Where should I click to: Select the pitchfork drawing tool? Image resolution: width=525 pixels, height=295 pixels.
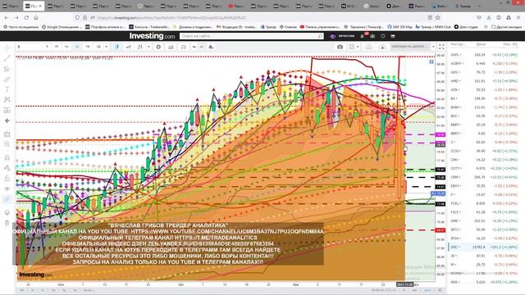pyautogui.click(x=7, y=69)
